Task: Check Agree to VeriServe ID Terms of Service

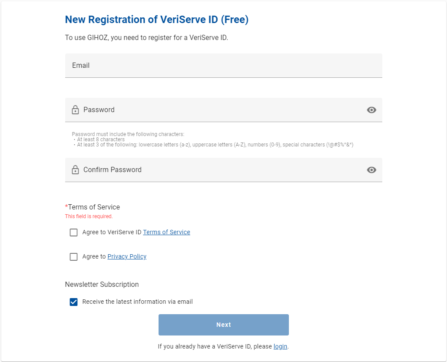Action: [x=73, y=232]
